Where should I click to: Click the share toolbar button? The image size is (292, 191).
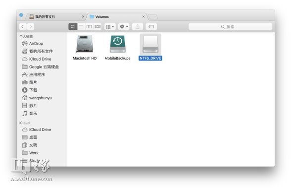(x=138, y=27)
